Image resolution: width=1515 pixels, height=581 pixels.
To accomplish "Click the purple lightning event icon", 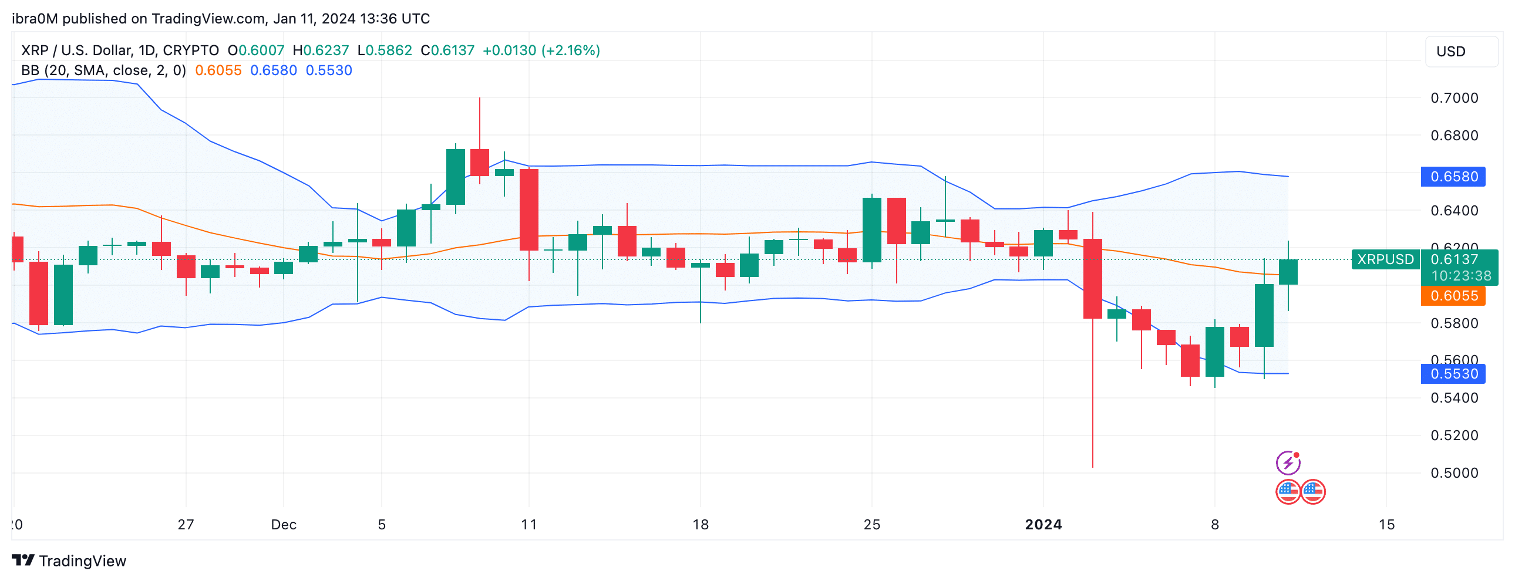I will (x=1288, y=463).
